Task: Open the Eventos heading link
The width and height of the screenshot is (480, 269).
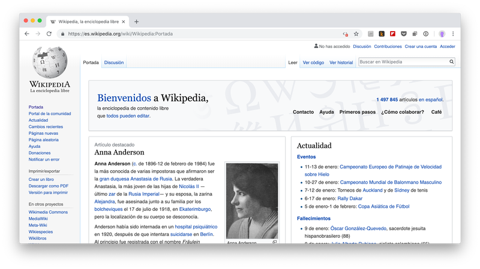Action: [x=306, y=157]
